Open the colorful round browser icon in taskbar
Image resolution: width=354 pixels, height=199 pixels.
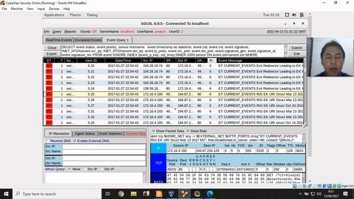click(197, 194)
